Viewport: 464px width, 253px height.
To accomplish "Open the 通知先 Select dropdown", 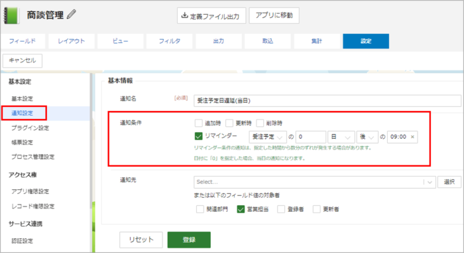I will point(315,182).
